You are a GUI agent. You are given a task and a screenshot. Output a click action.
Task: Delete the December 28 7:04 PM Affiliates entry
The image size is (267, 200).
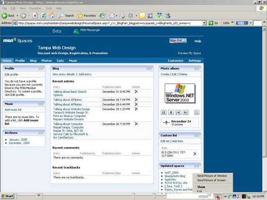[136, 100]
